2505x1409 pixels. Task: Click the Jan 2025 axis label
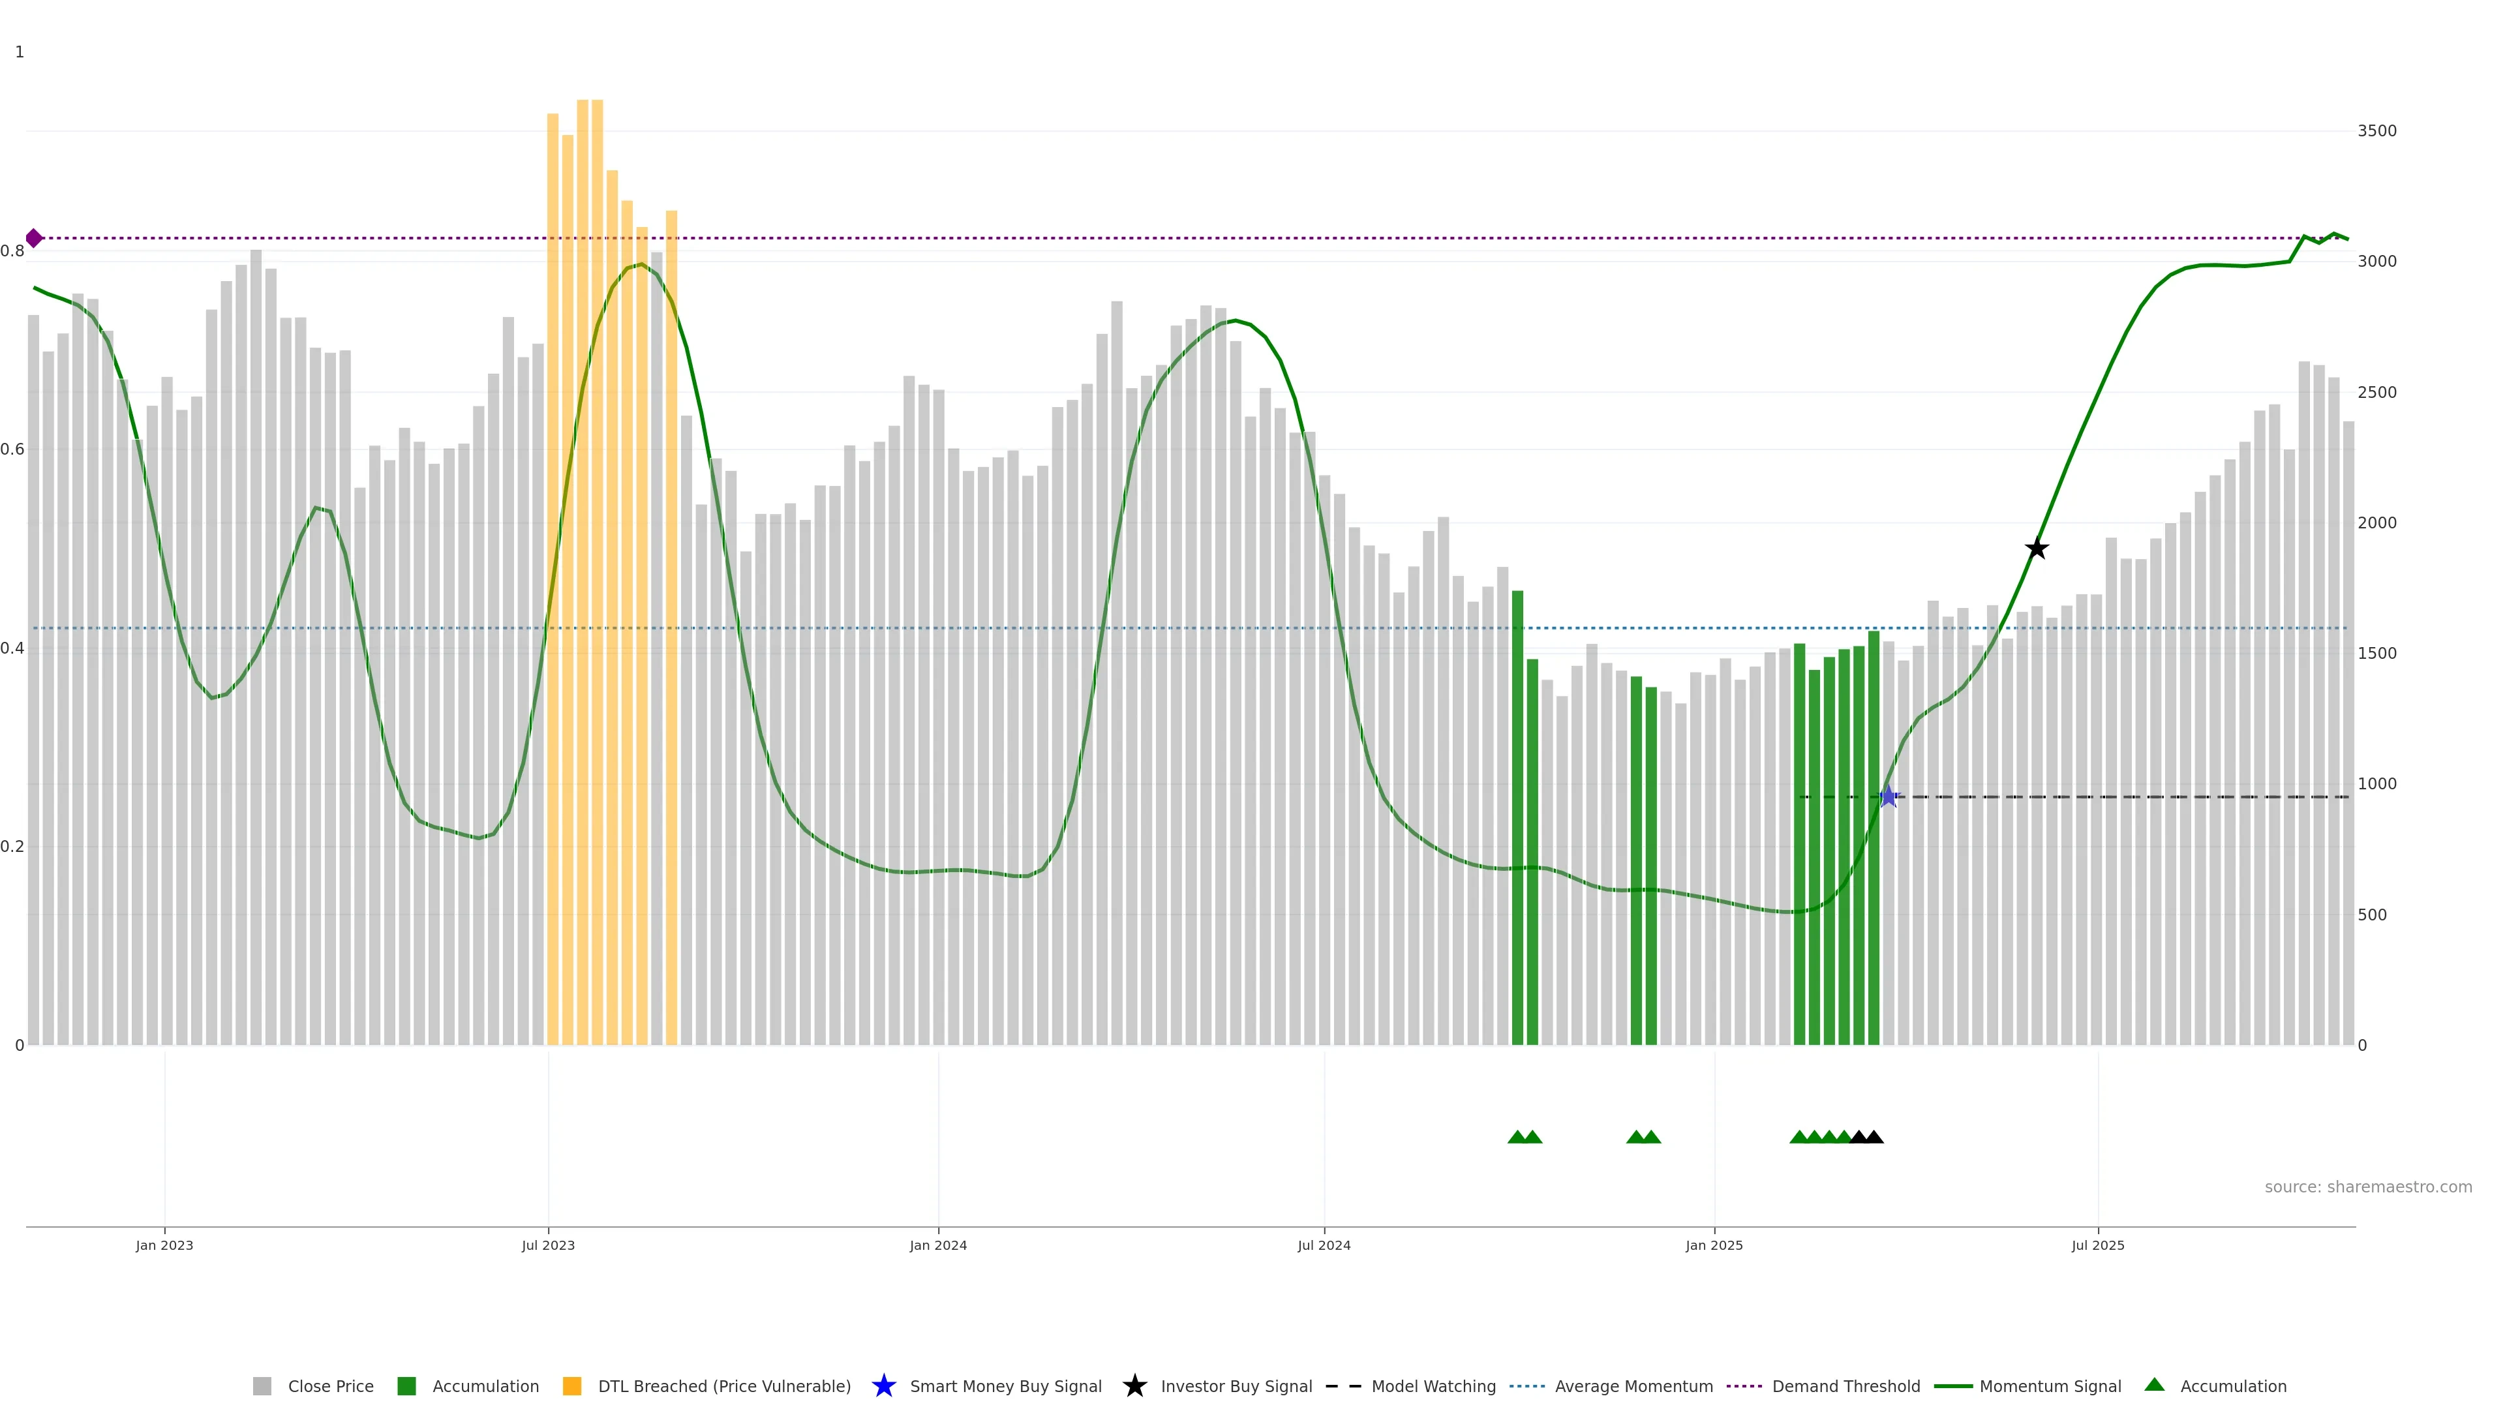point(1714,1245)
